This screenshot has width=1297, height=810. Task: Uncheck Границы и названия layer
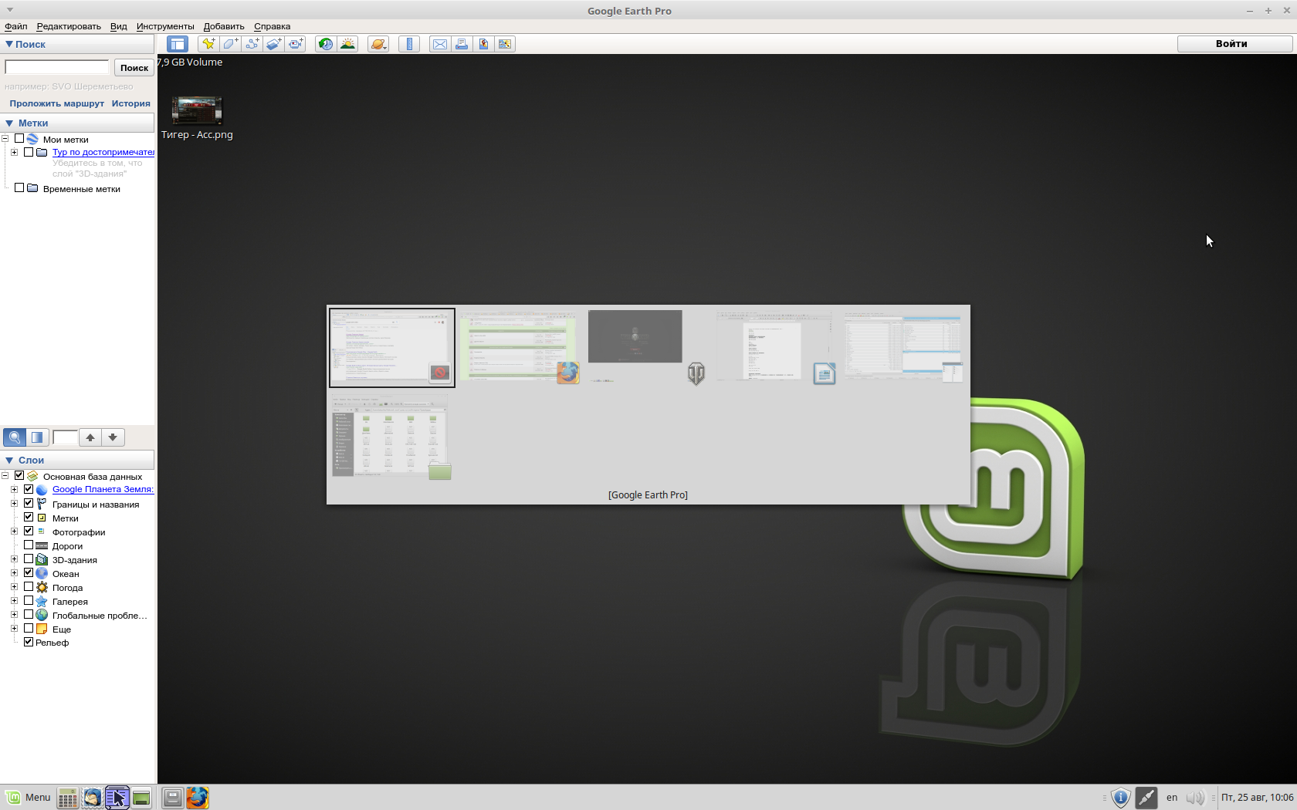click(29, 504)
